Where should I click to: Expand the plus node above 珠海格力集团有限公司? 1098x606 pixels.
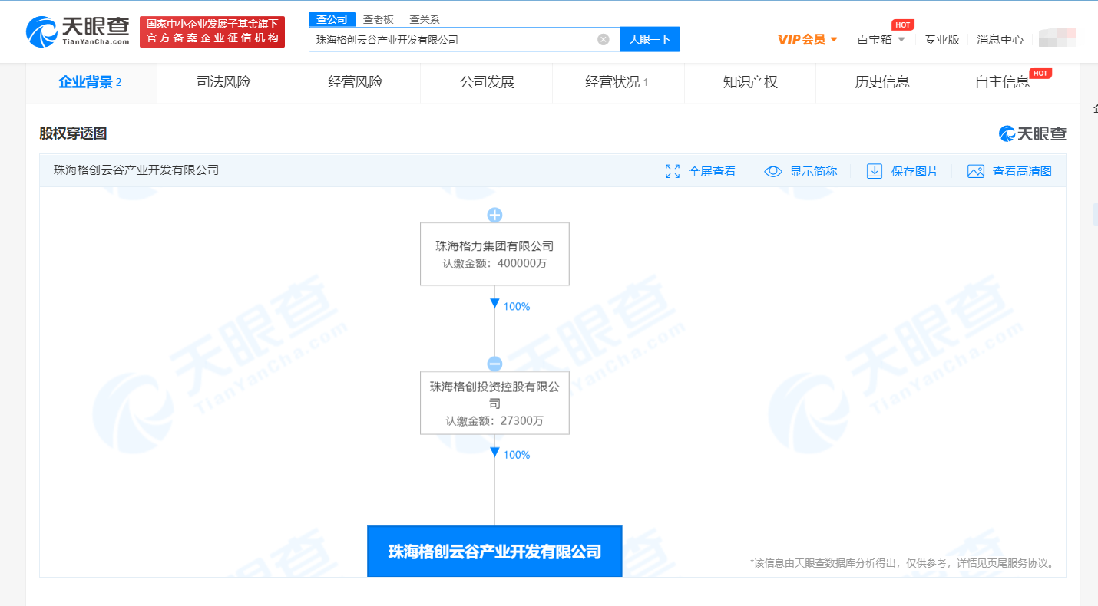tap(494, 214)
